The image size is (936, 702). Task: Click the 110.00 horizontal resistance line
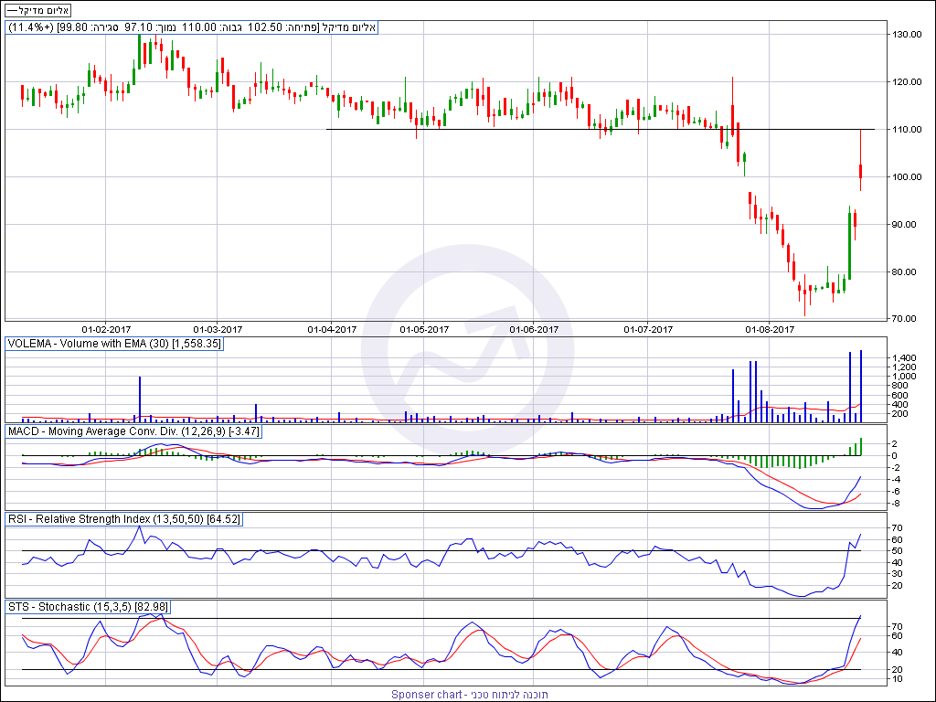tap(548, 129)
